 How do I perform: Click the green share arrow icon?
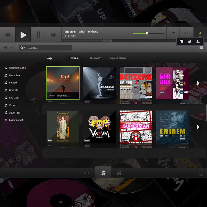coord(200,33)
